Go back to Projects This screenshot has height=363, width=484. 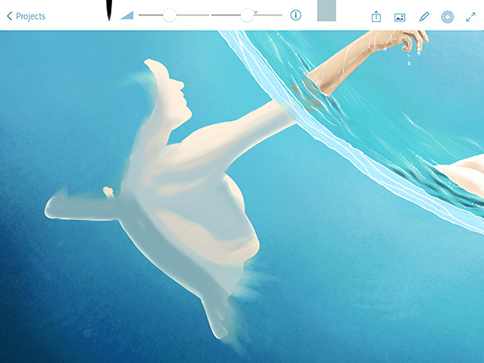click(27, 16)
